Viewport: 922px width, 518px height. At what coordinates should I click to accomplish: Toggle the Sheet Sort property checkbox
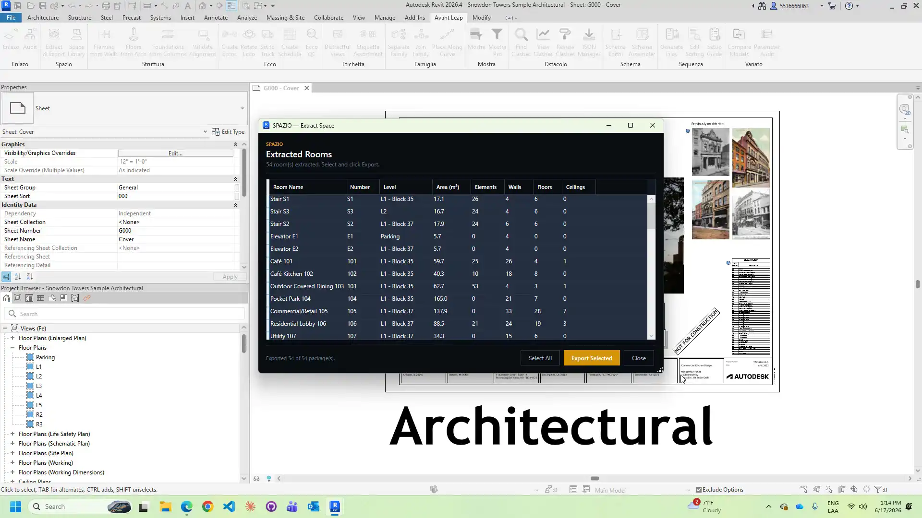click(237, 196)
